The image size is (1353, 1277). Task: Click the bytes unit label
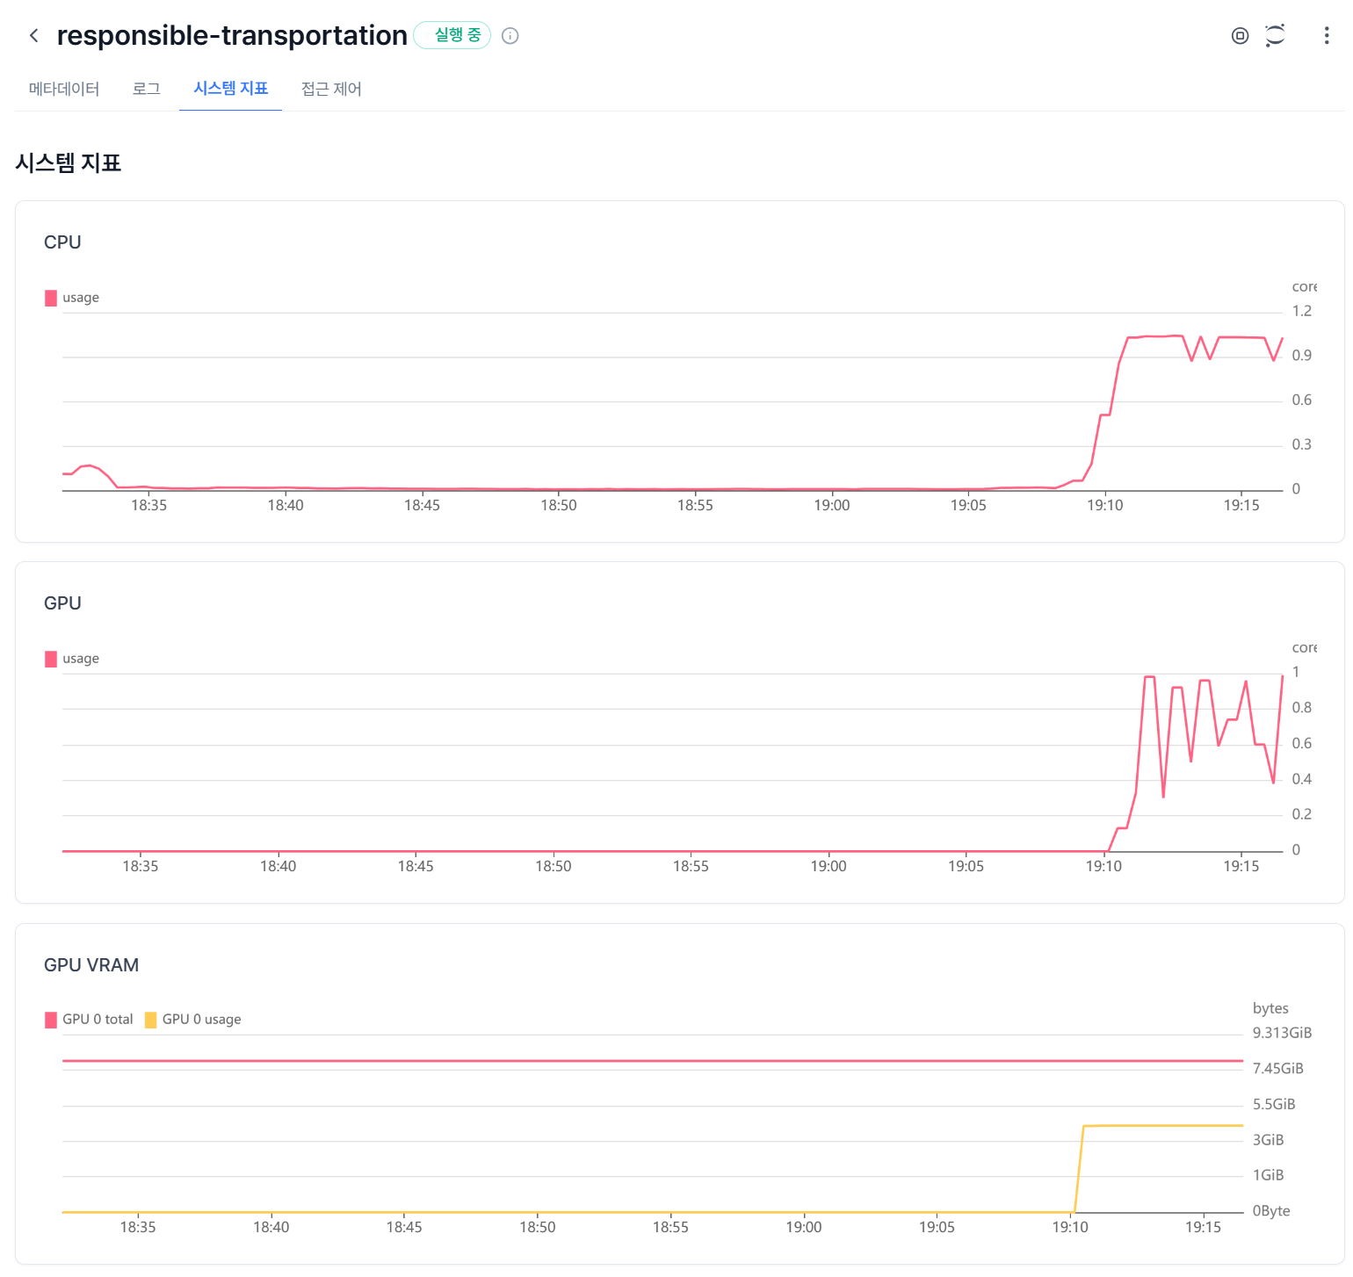pos(1270,1008)
